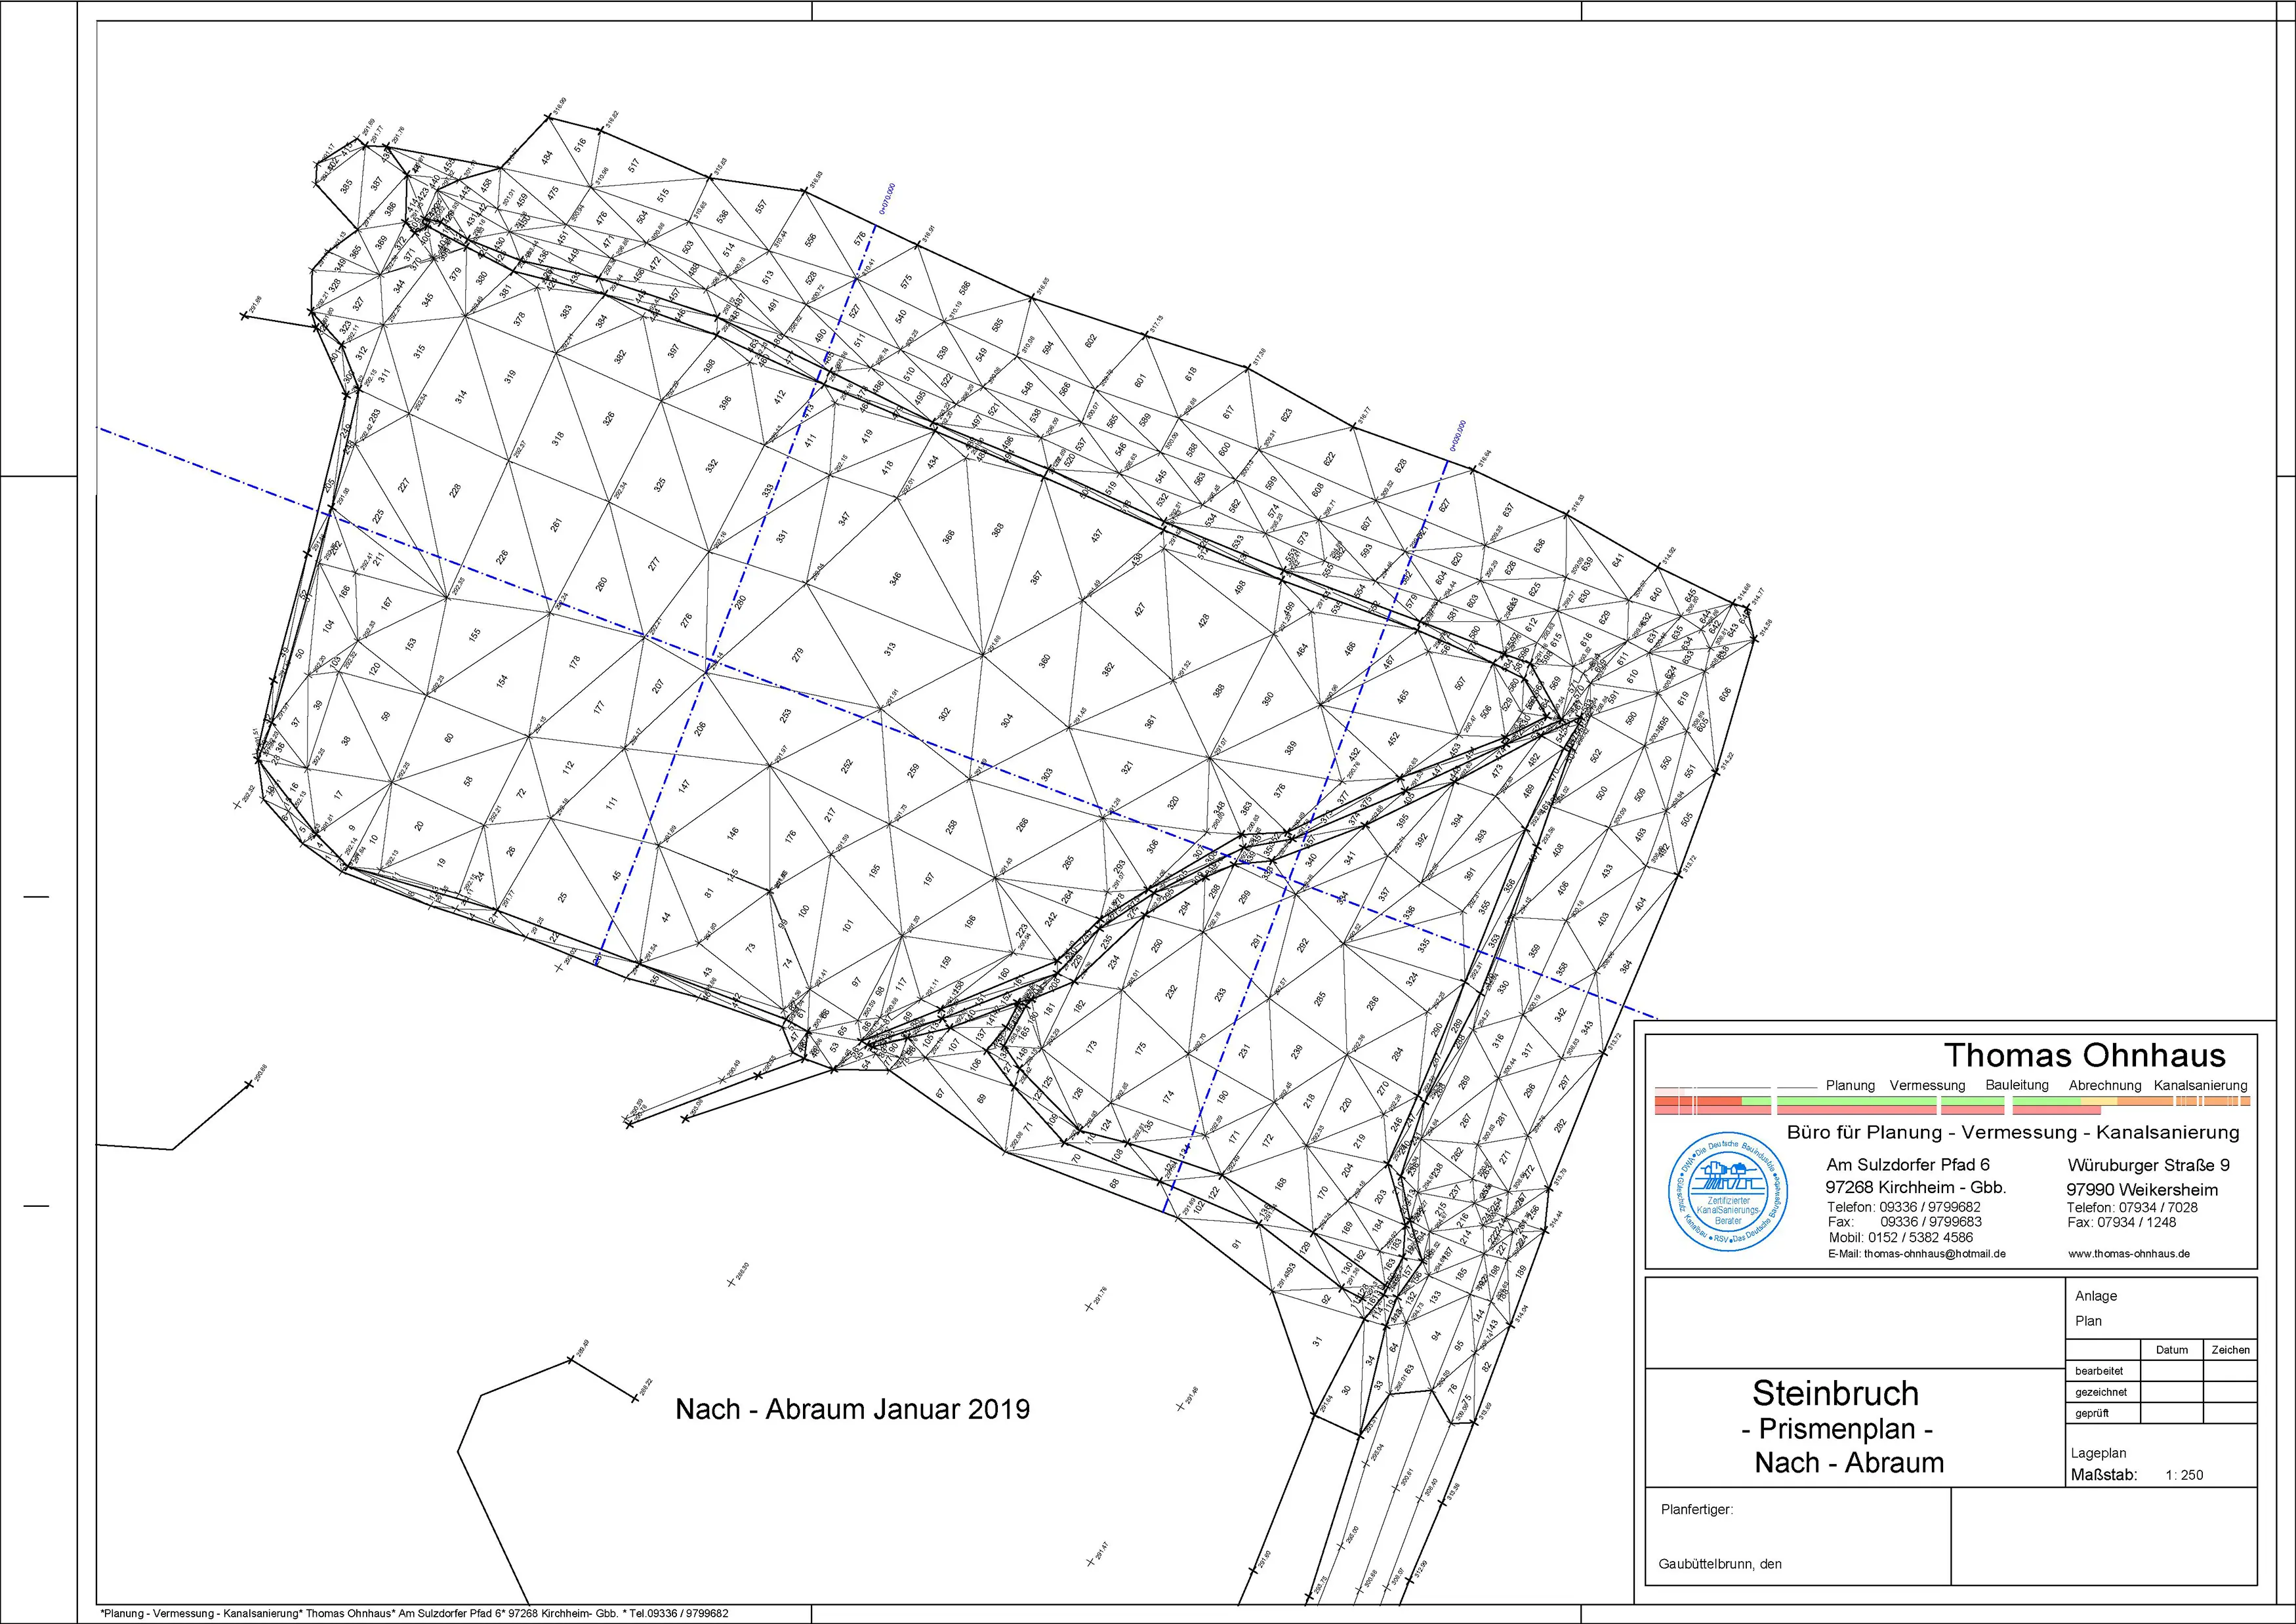The width and height of the screenshot is (2296, 1624).
Task: Click the Vermessung service label in header
Action: pyautogui.click(x=1927, y=1085)
